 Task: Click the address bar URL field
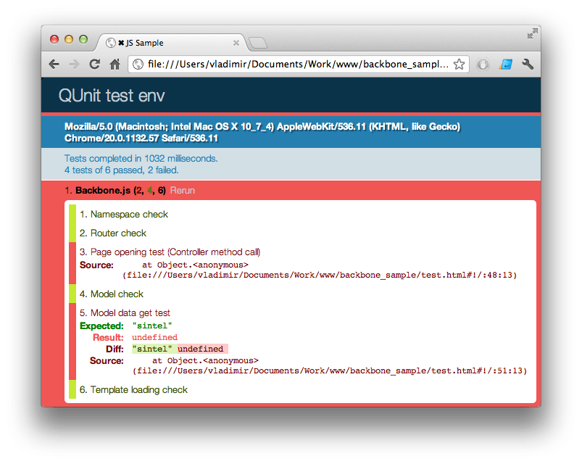pyautogui.click(x=298, y=65)
